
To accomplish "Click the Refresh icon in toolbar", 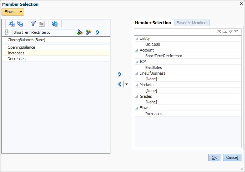I will 54,24.
